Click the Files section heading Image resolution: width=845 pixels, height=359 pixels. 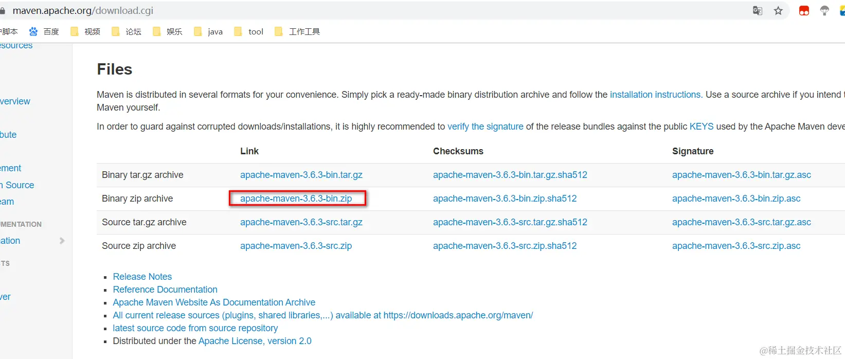point(115,69)
